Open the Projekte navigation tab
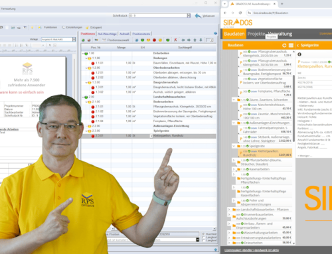332x254 pixels. [x=256, y=34]
